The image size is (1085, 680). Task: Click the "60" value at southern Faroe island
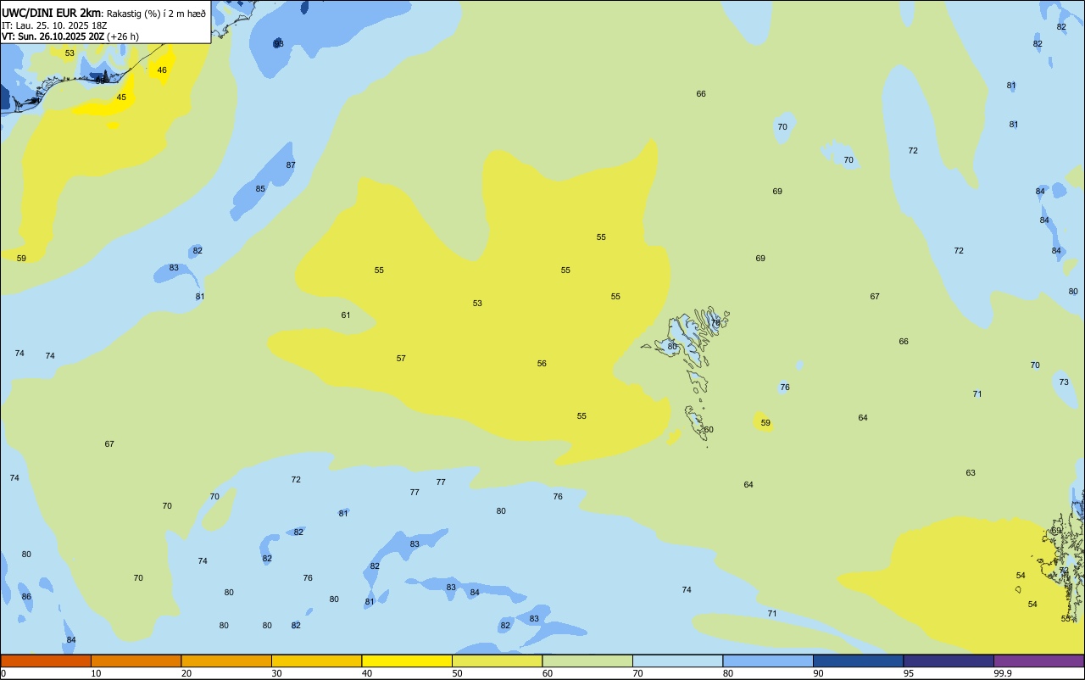709,430
